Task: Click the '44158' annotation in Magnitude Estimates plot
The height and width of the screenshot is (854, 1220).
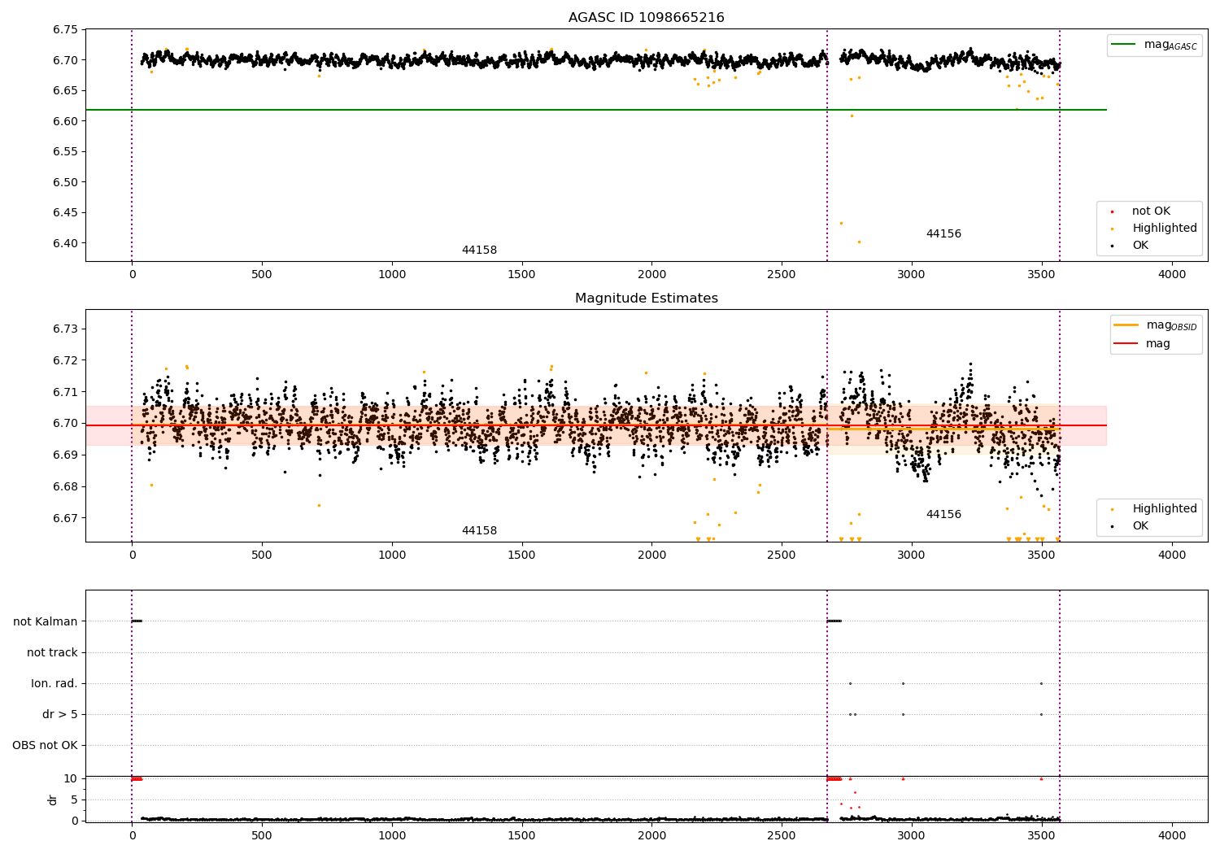Action: tap(479, 530)
